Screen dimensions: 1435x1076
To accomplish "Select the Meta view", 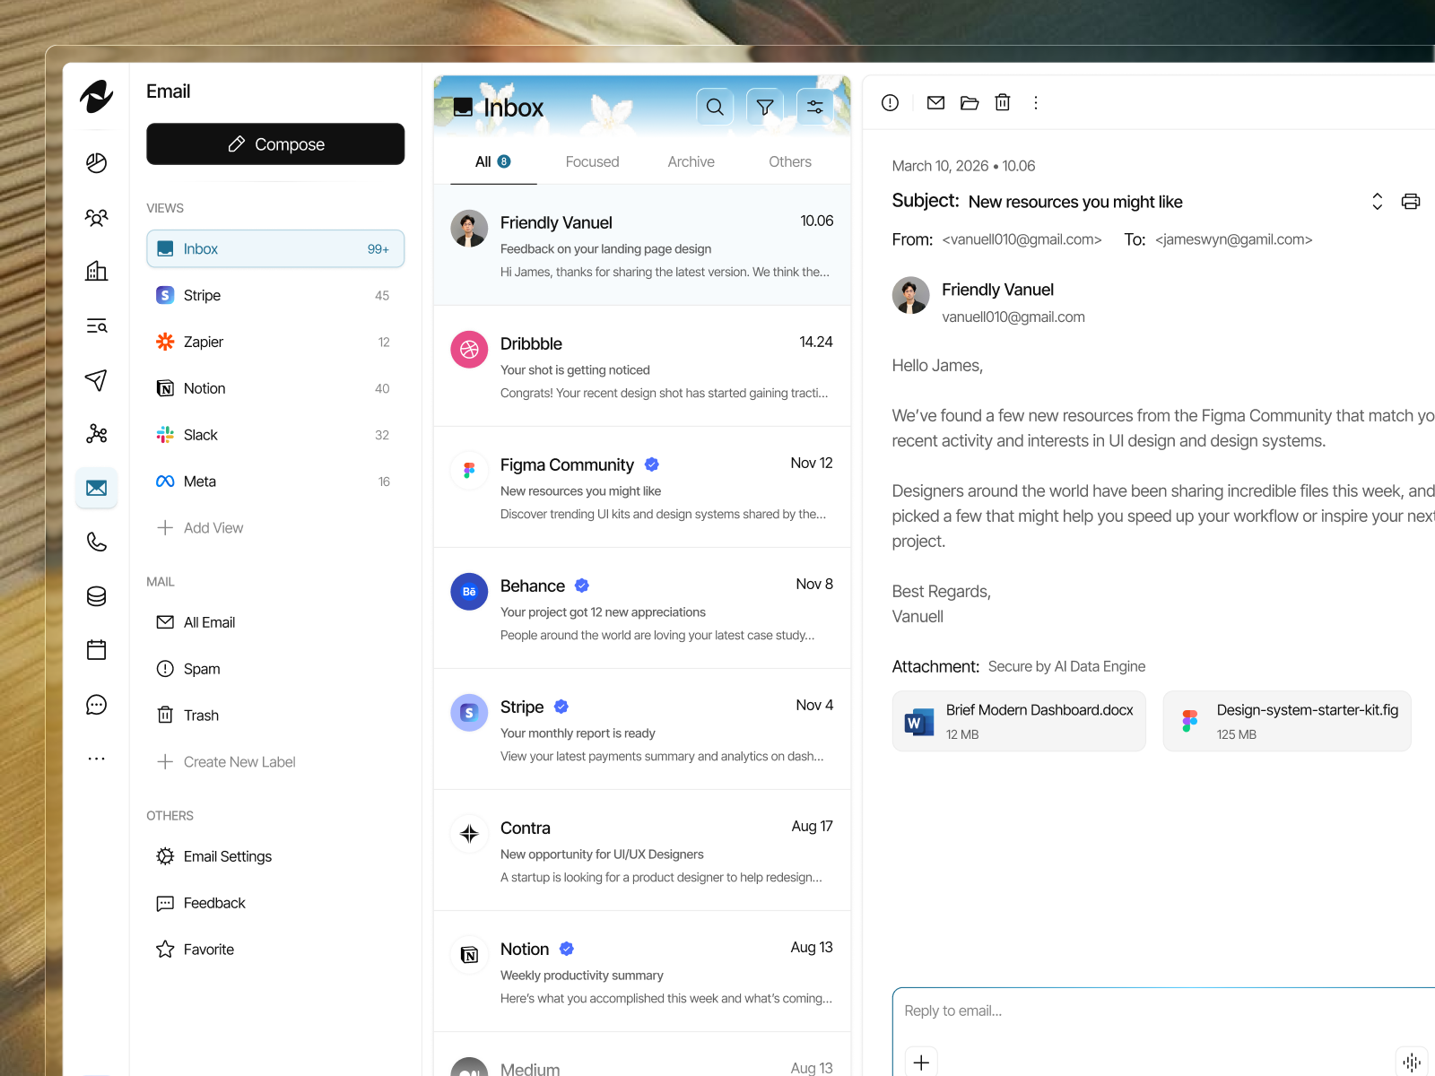I will point(275,482).
